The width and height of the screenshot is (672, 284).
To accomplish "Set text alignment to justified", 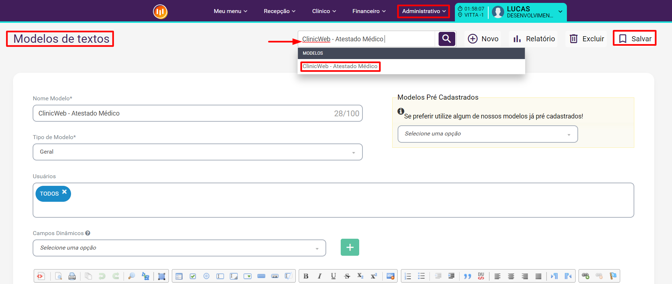I will [539, 276].
